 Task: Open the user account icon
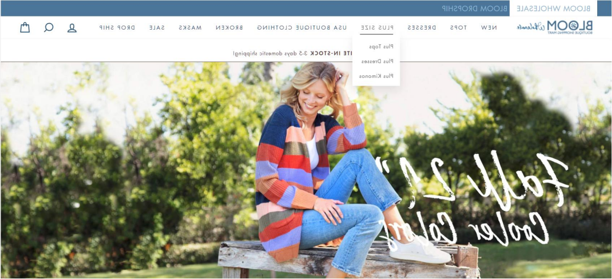[x=72, y=28]
